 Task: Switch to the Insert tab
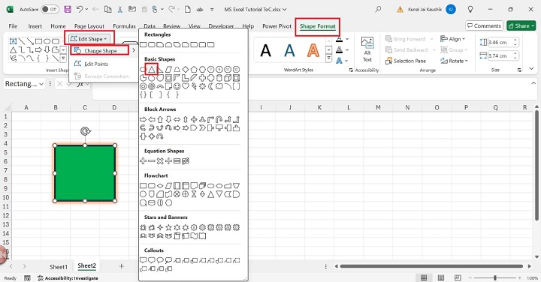(x=35, y=26)
